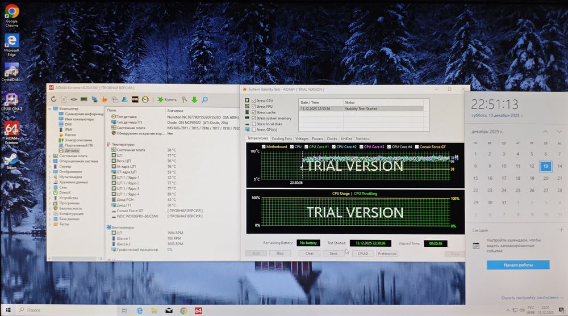Toggle Motherboard graph checkbox
The height and width of the screenshot is (316, 568).
[264, 146]
